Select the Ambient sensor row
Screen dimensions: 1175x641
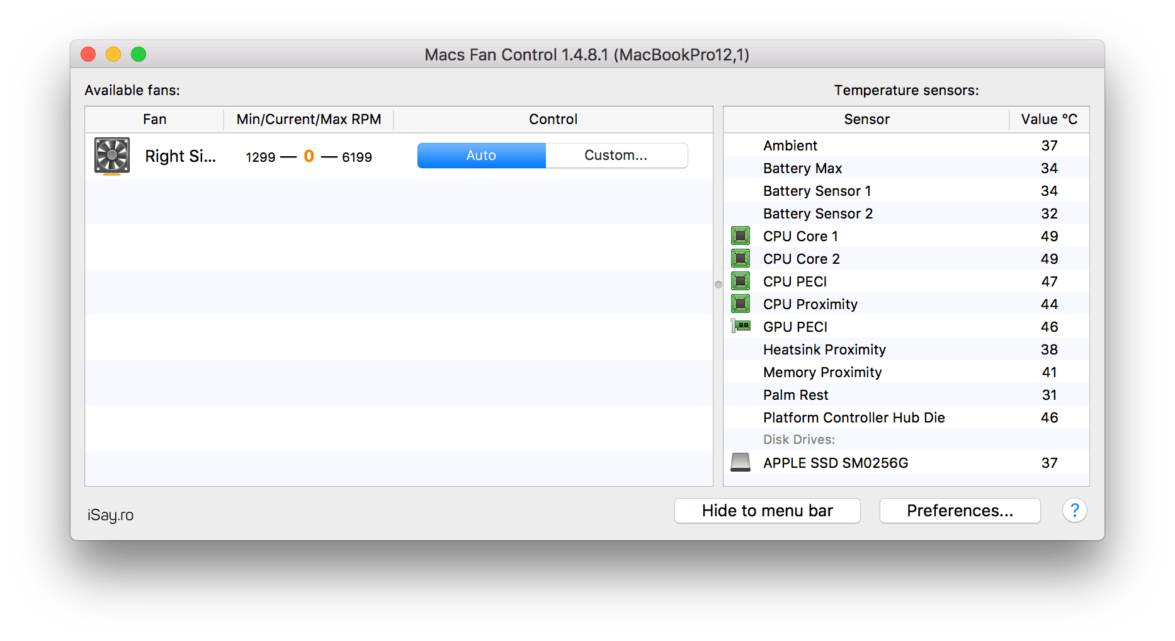pyautogui.click(x=906, y=145)
